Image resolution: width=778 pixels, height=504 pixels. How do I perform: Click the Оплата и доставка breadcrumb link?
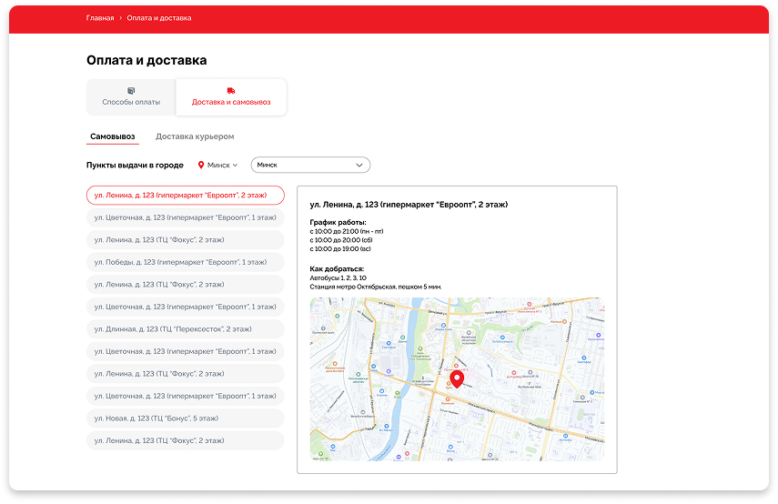159,18
